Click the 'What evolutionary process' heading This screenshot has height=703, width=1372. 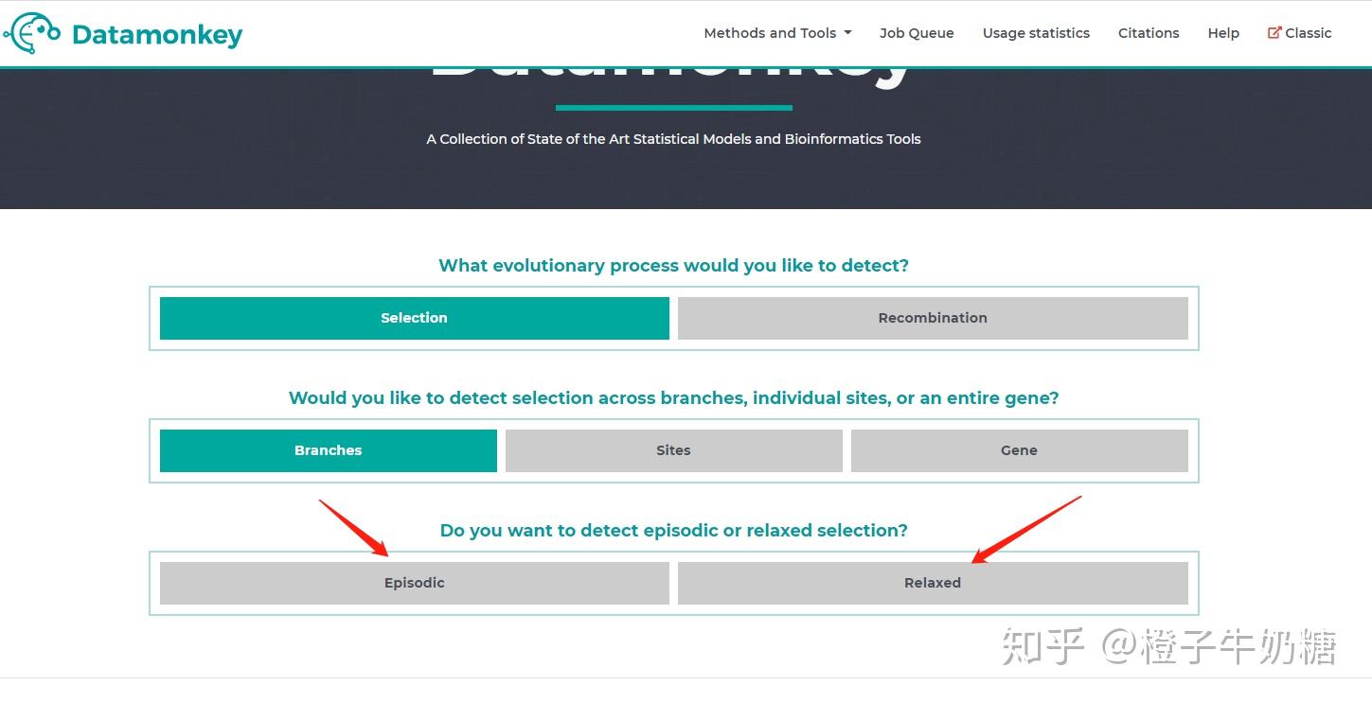673,266
